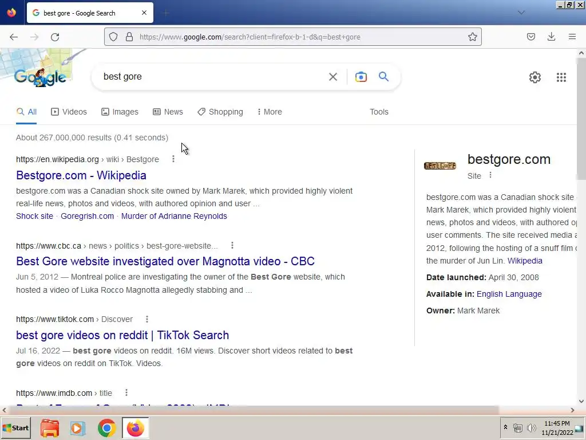Click the forward navigation arrow
Screen dimensions: 586x440
click(x=34, y=37)
